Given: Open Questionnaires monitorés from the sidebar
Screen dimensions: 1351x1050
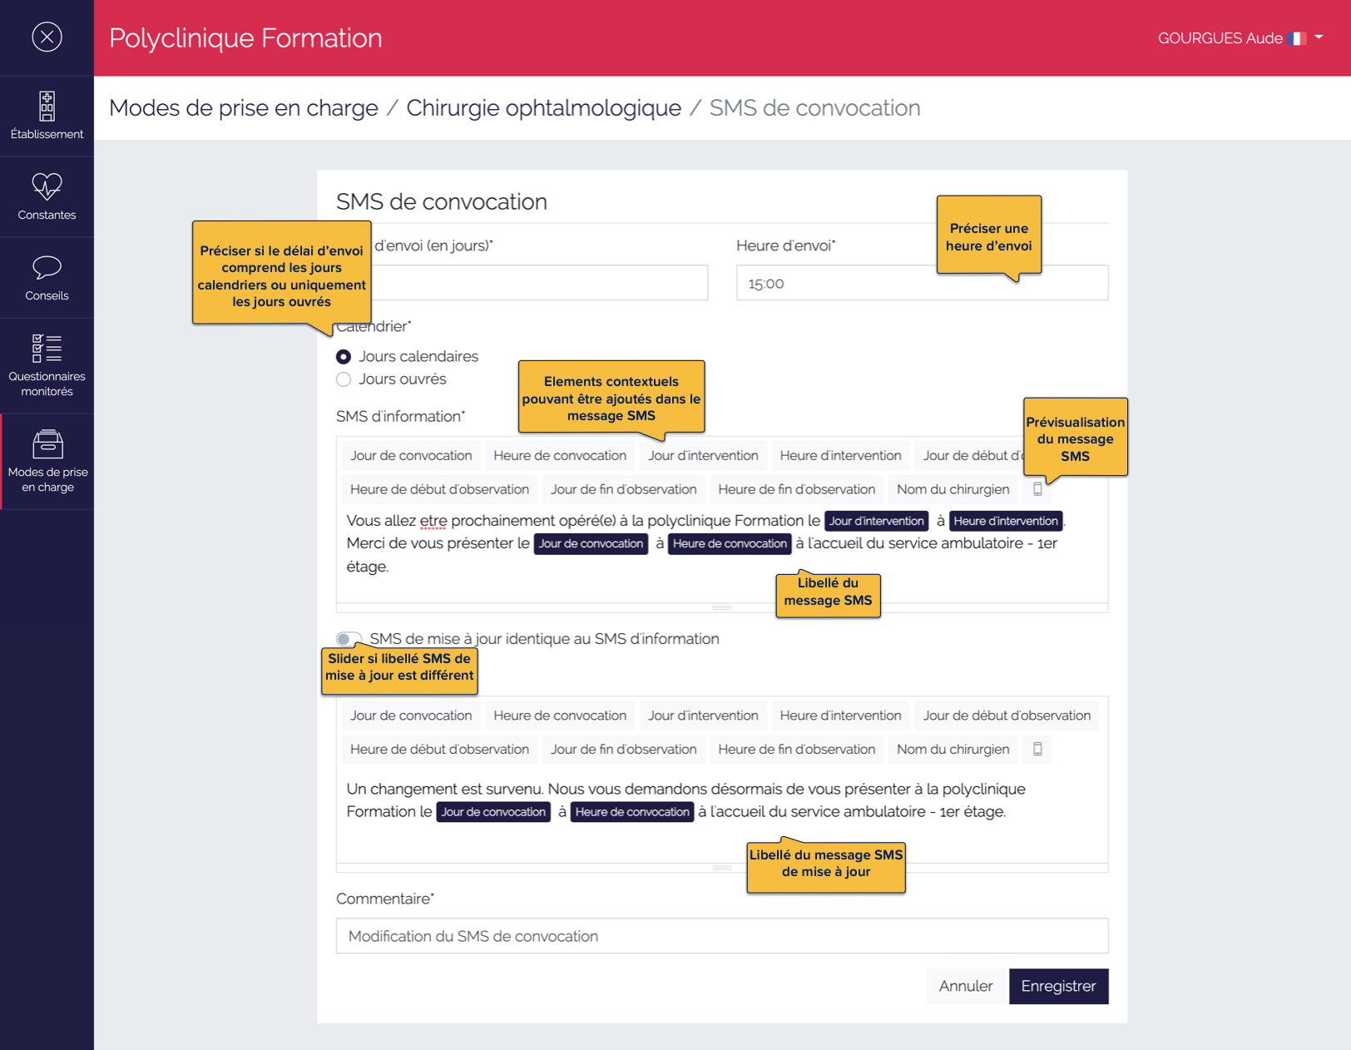Looking at the screenshot, I should click(x=47, y=364).
